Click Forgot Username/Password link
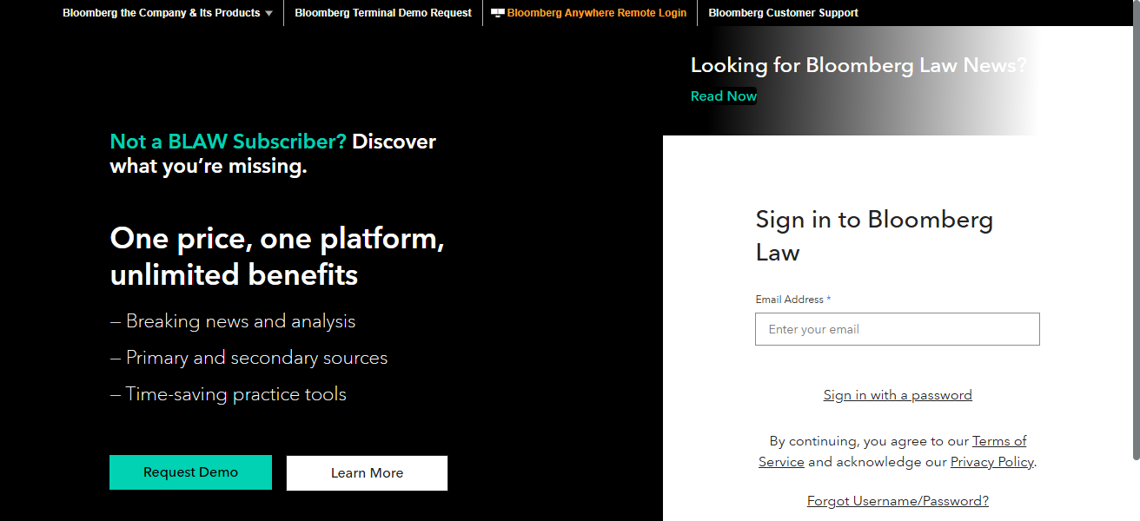Image resolution: width=1140 pixels, height=521 pixels. click(898, 501)
